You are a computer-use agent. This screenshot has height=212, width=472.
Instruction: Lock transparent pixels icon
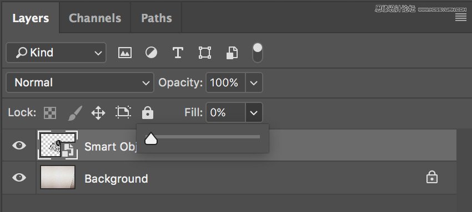point(50,113)
